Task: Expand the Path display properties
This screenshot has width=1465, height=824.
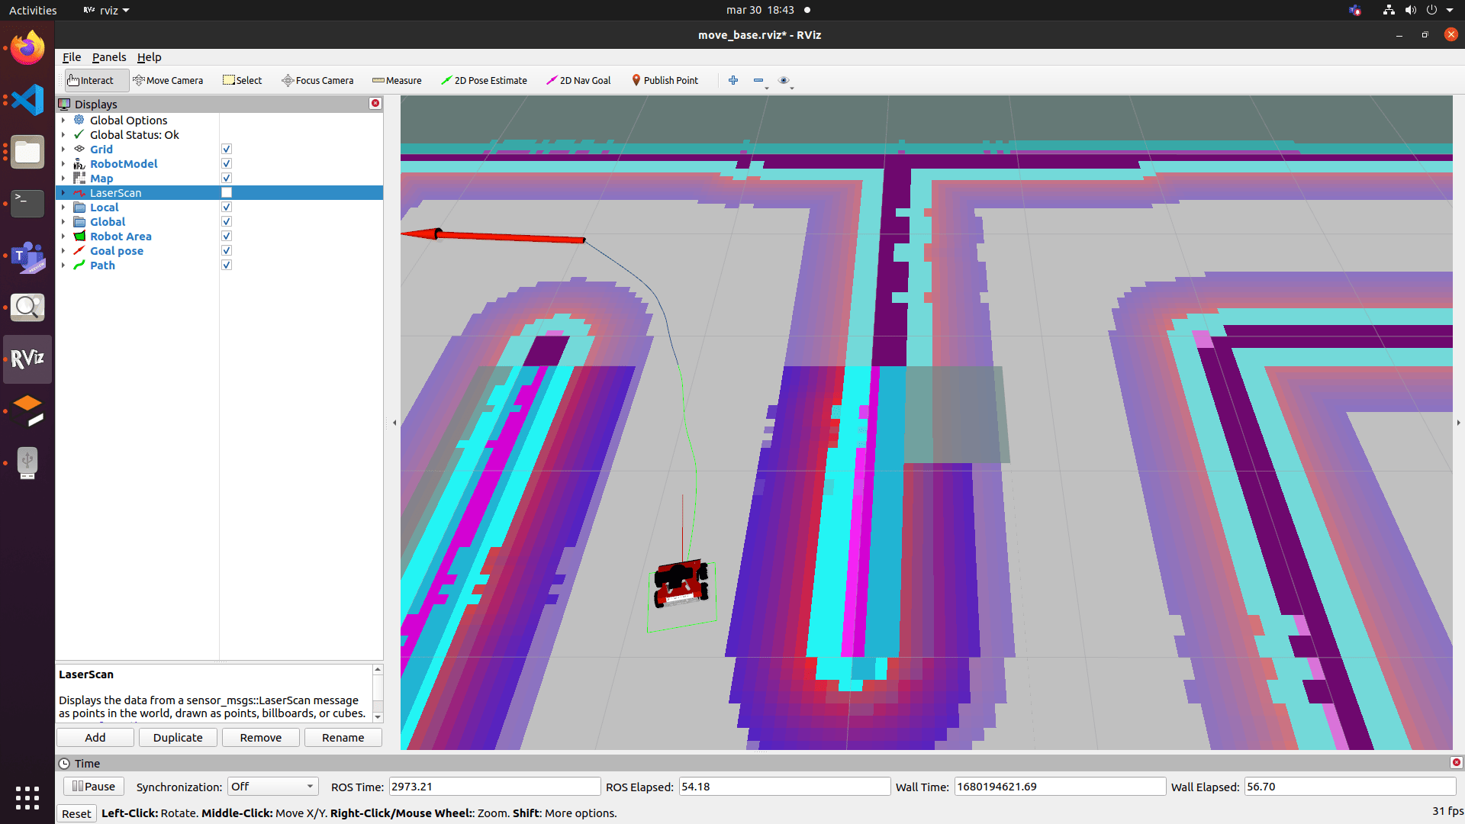Action: (x=63, y=265)
